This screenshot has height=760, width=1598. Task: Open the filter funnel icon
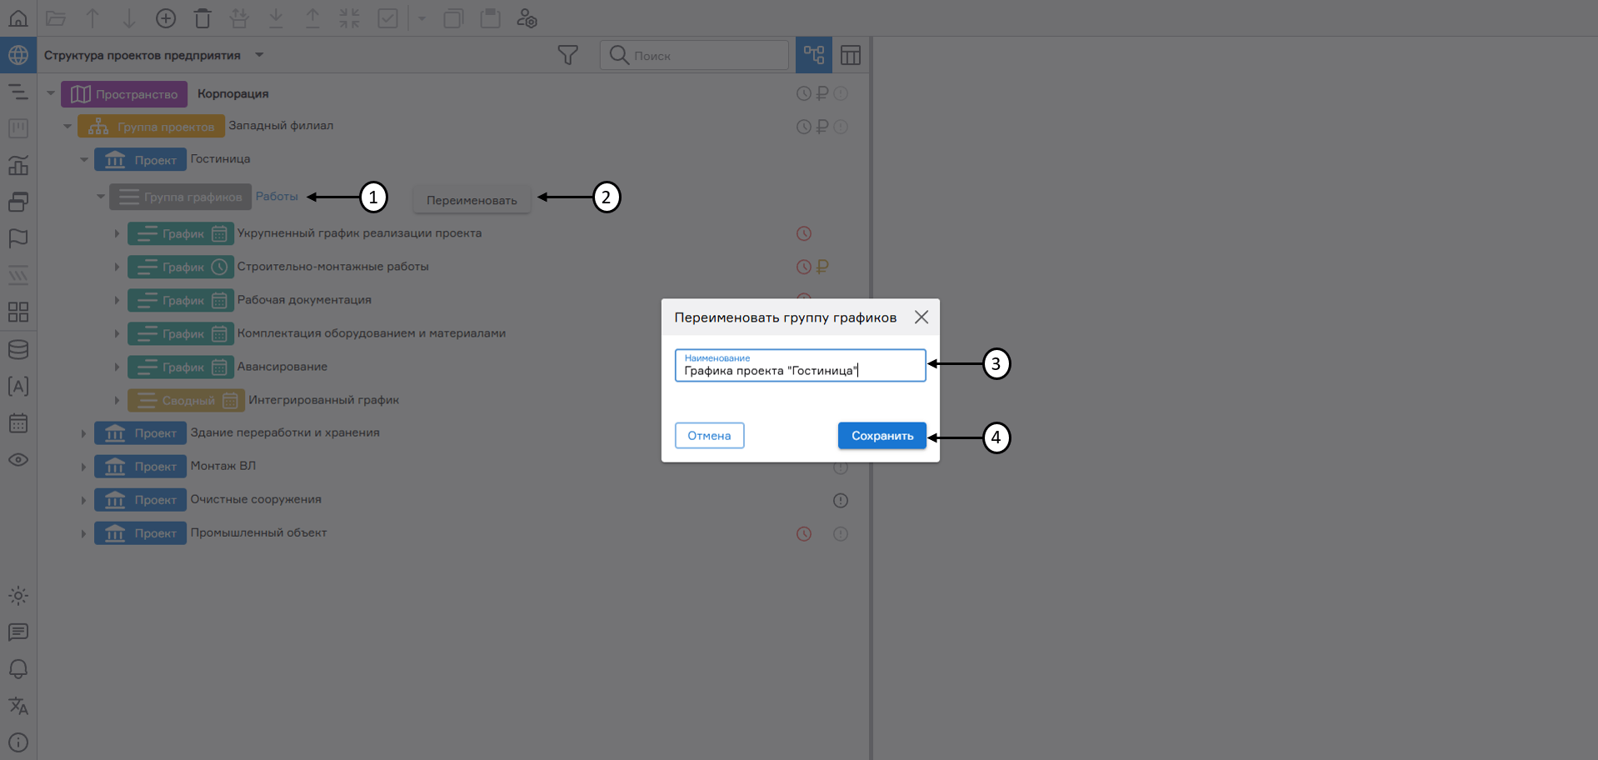[567, 55]
